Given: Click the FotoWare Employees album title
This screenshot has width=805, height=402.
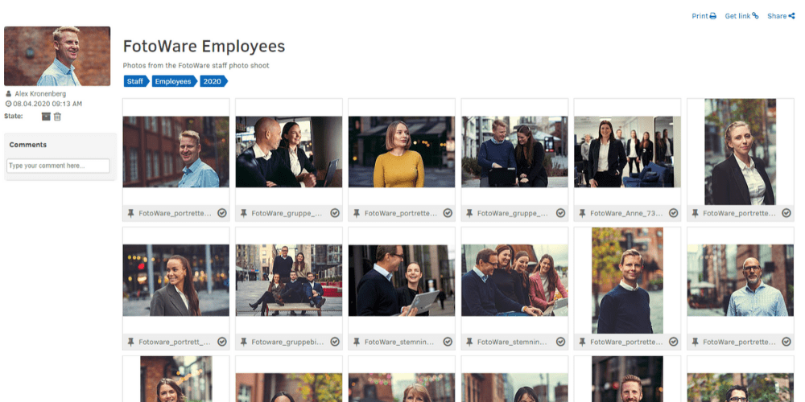Looking at the screenshot, I should tap(204, 46).
